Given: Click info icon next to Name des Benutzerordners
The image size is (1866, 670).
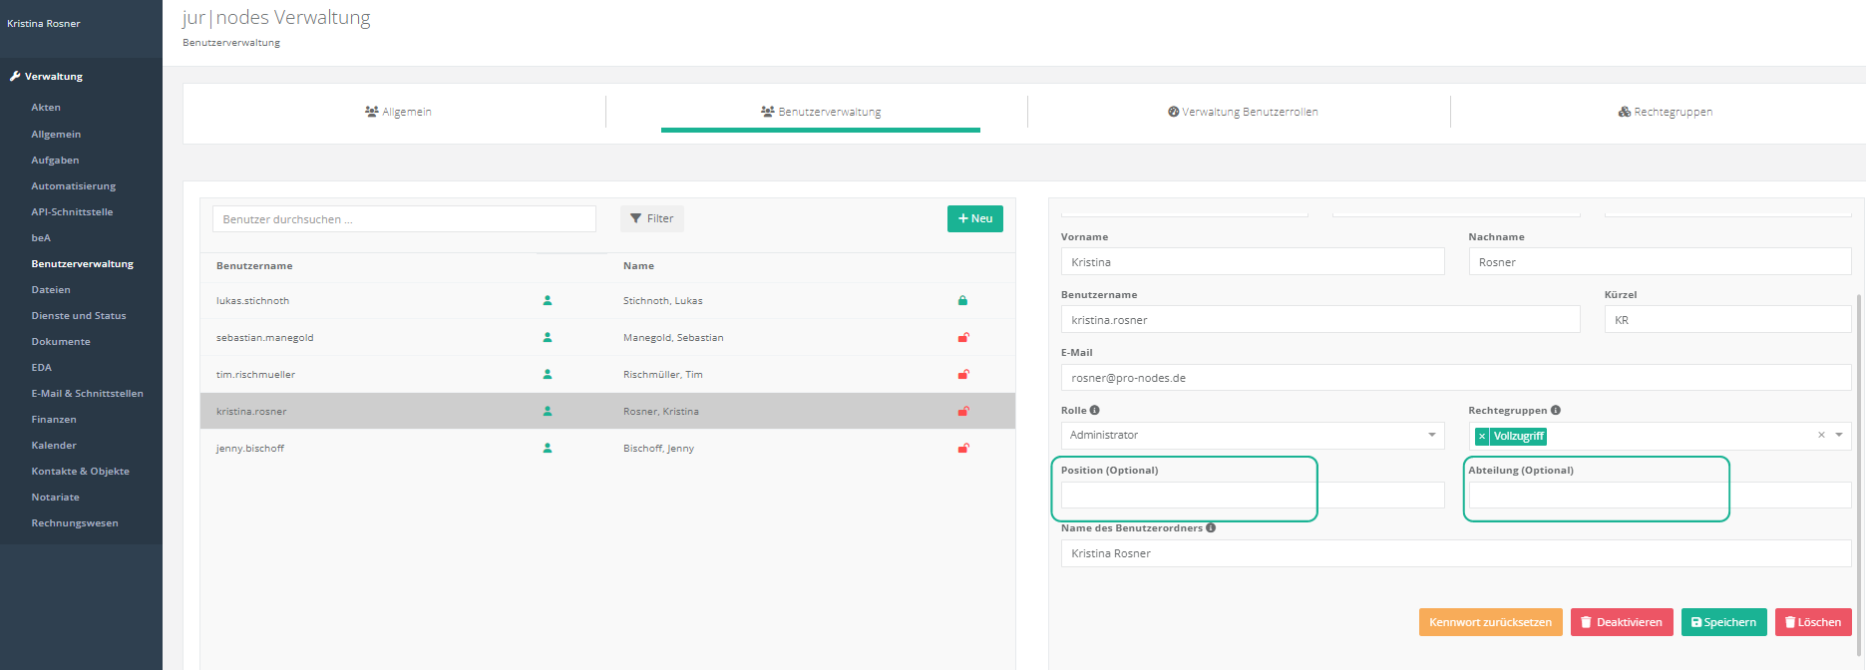Looking at the screenshot, I should click(1211, 527).
